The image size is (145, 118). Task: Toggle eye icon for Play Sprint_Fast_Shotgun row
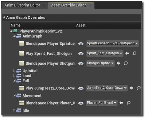pyautogui.click(x=81, y=54)
